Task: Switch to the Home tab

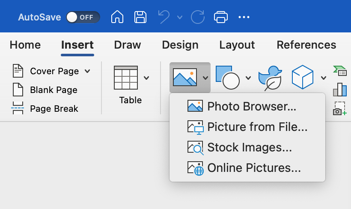Action: tap(25, 45)
